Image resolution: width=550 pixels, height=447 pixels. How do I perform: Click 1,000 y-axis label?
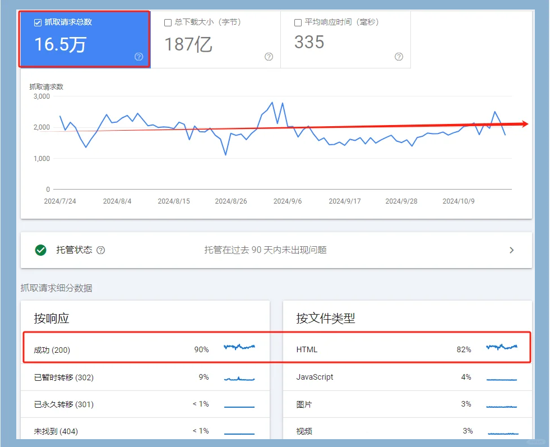41,158
